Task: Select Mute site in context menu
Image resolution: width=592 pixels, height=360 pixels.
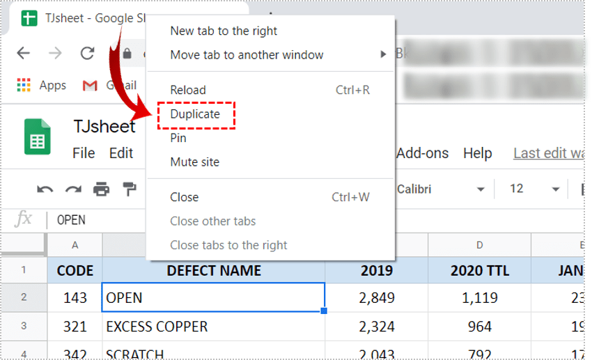Action: tap(194, 162)
